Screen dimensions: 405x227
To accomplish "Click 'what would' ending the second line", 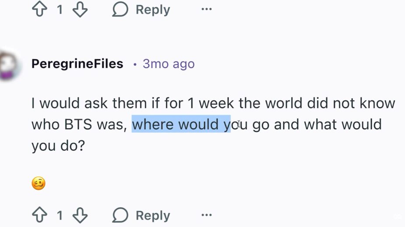I will pos(343,124).
